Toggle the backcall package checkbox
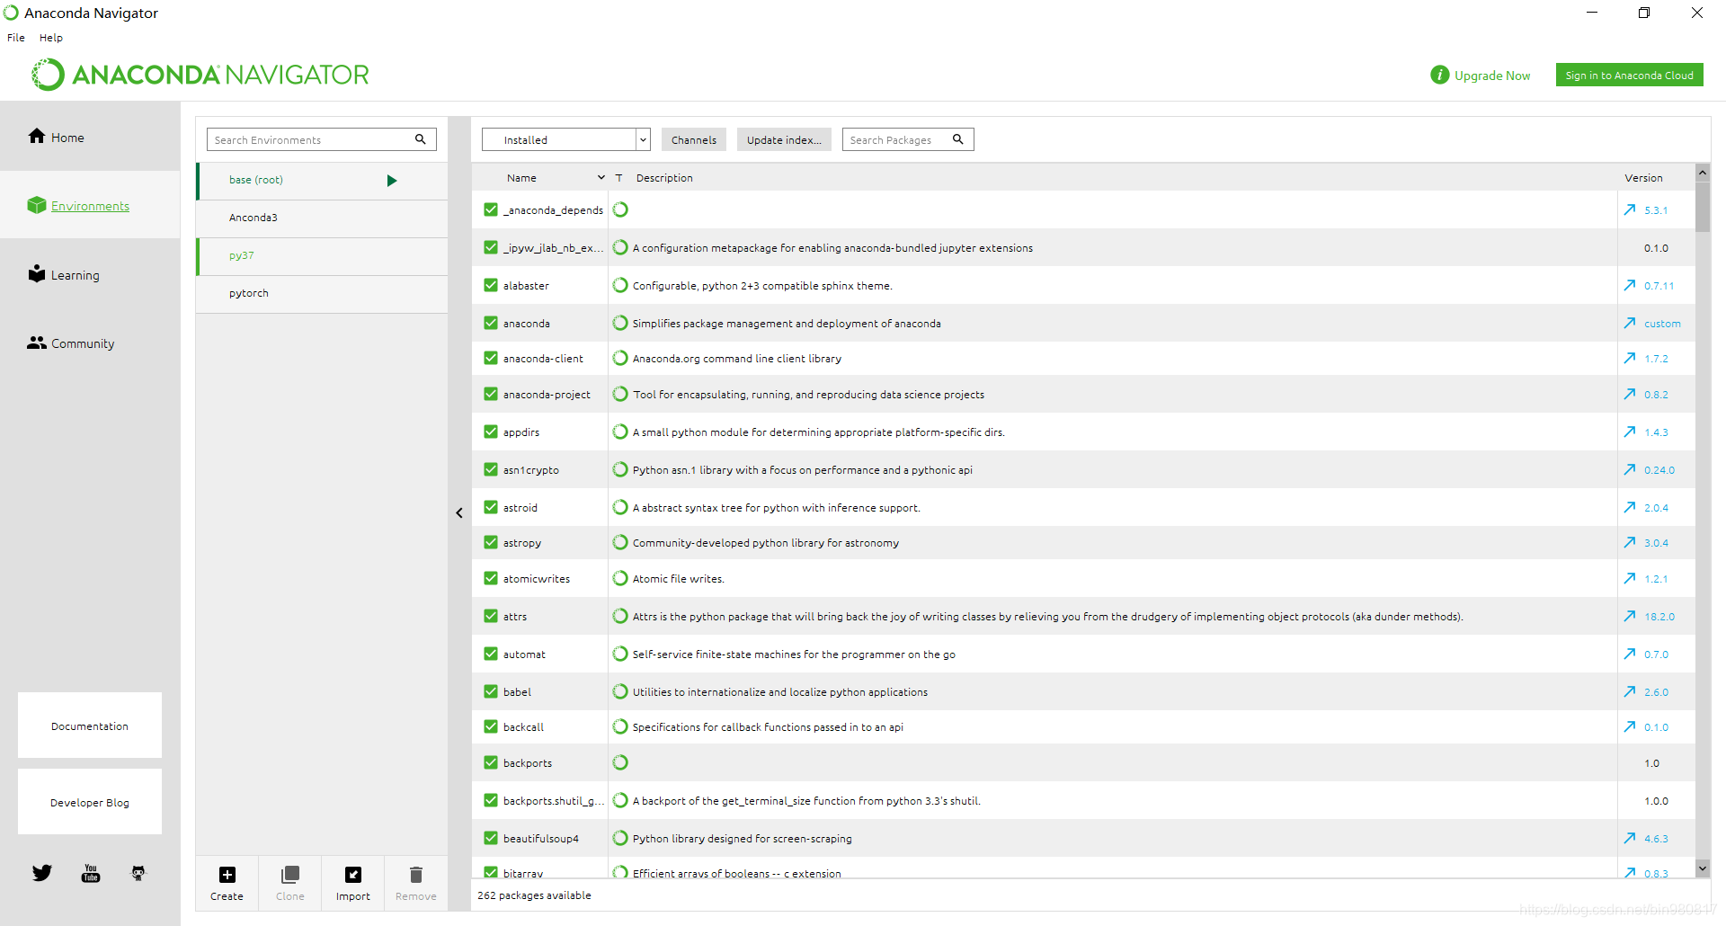 tap(491, 726)
